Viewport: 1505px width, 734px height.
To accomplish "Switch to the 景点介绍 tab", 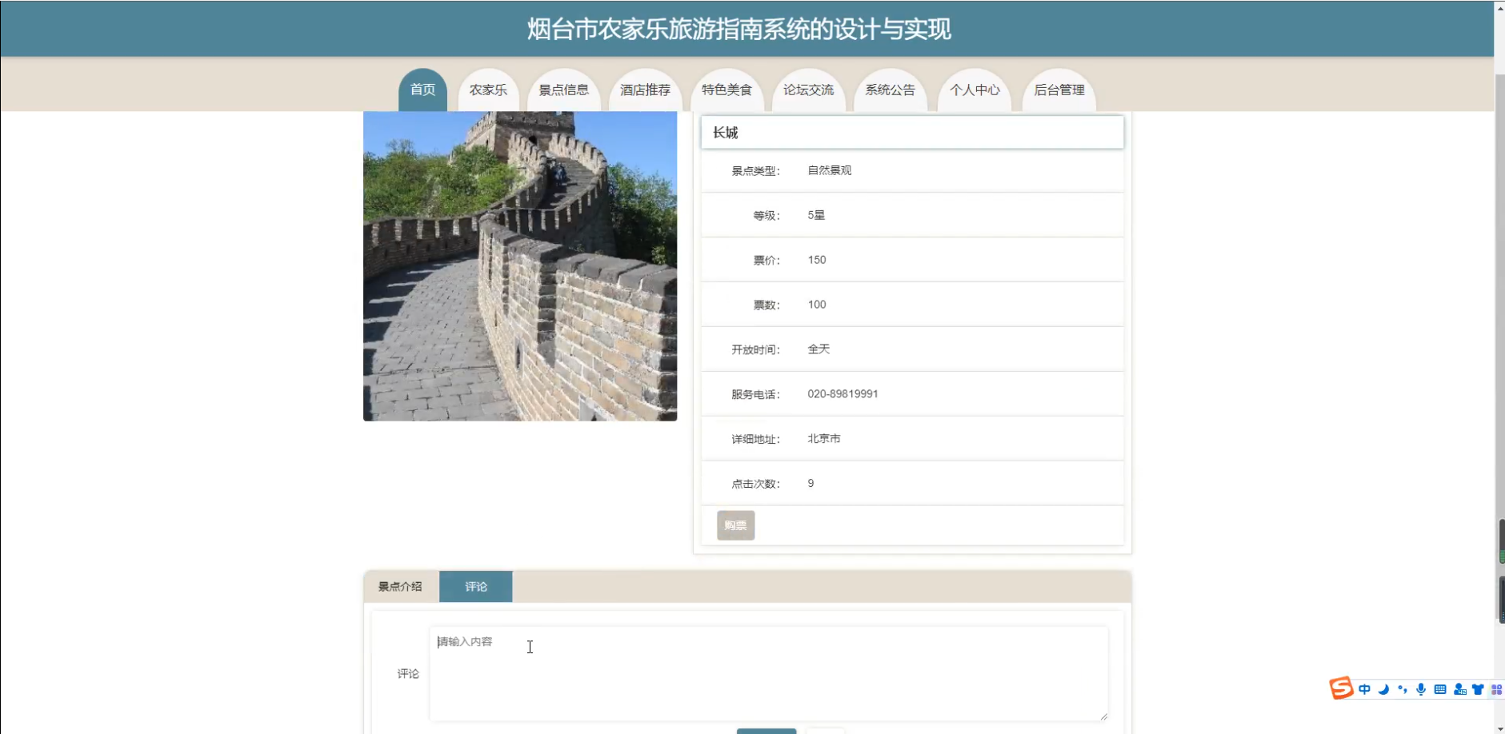I will coord(400,586).
